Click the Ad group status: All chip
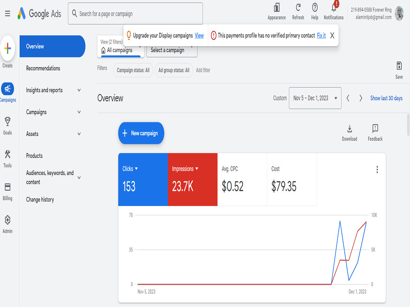The image size is (410, 307). click(x=174, y=70)
